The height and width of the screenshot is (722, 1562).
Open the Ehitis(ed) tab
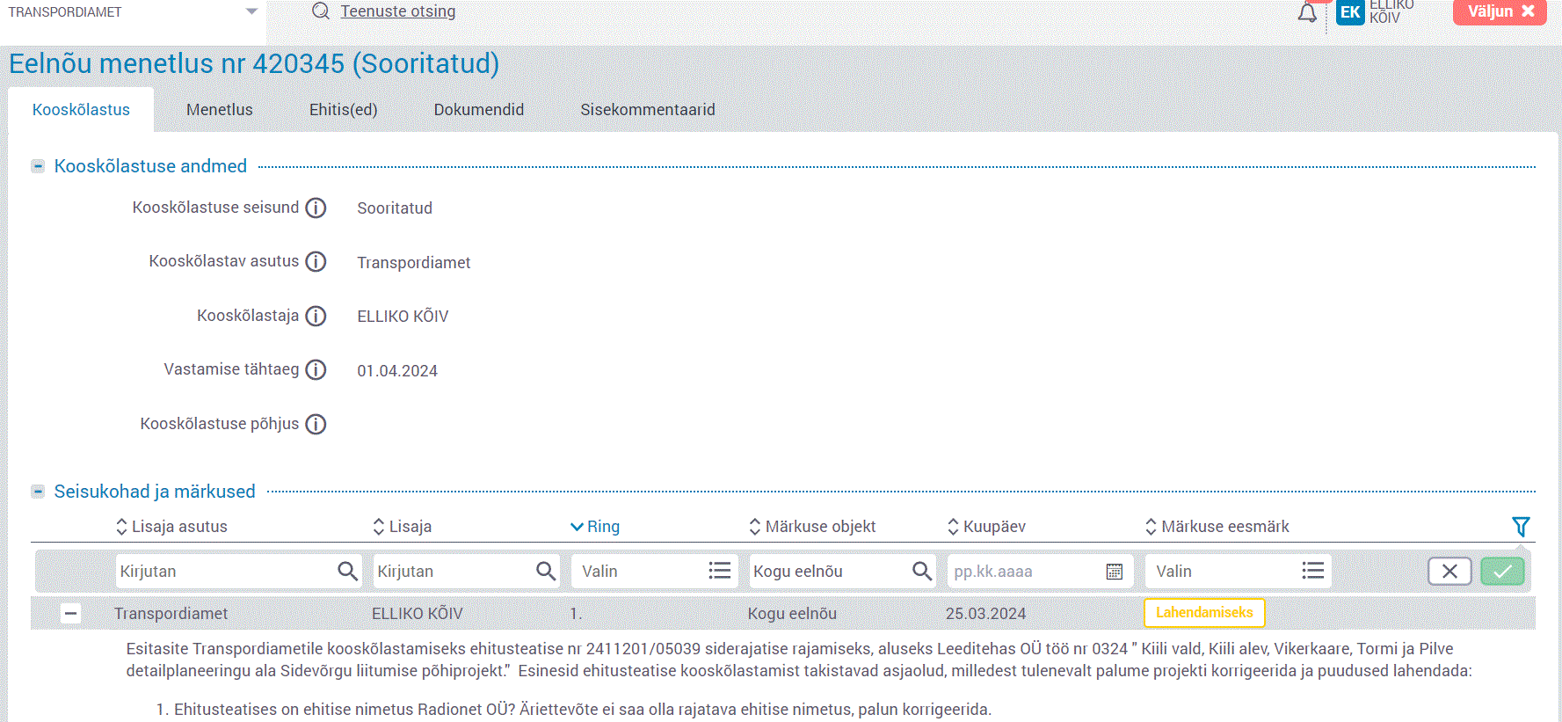pos(344,110)
